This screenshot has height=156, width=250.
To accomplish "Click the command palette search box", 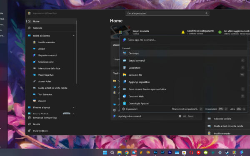I will (x=183, y=40).
